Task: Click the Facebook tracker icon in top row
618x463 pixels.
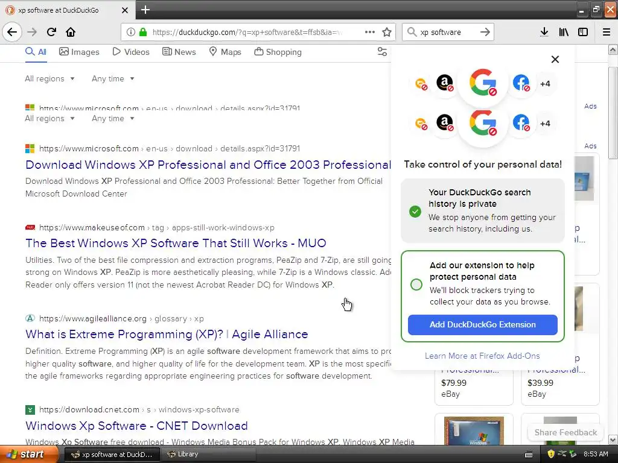Action: pyautogui.click(x=521, y=83)
